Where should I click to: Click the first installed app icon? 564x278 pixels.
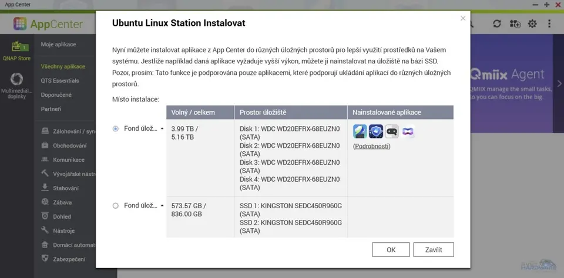click(360, 131)
